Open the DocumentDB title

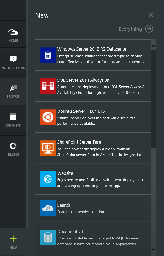[70, 232]
